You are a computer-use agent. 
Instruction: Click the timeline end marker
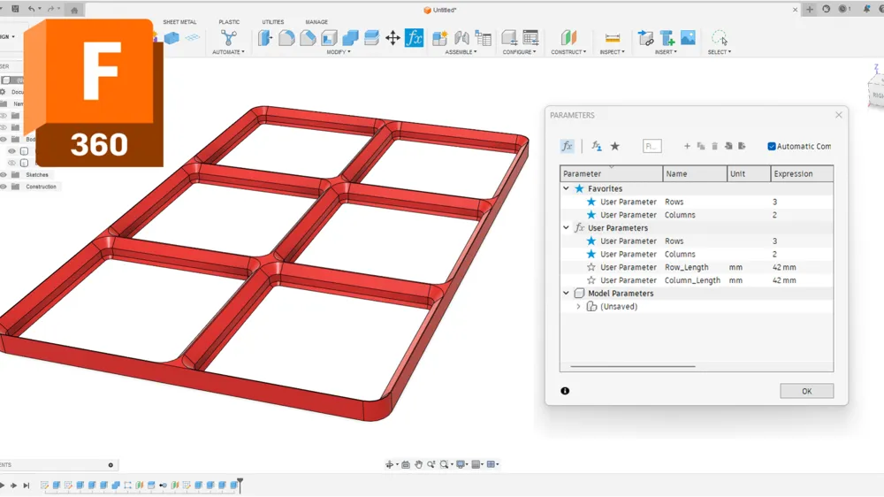(240, 485)
